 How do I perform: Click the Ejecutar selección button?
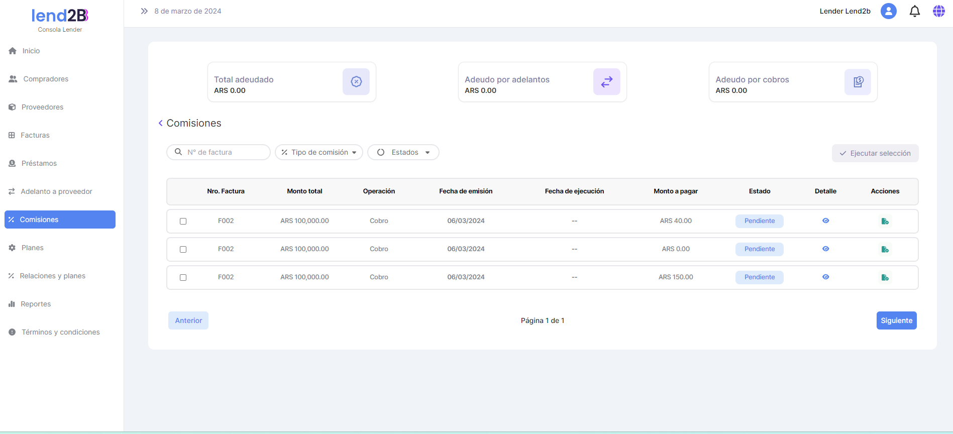point(875,153)
